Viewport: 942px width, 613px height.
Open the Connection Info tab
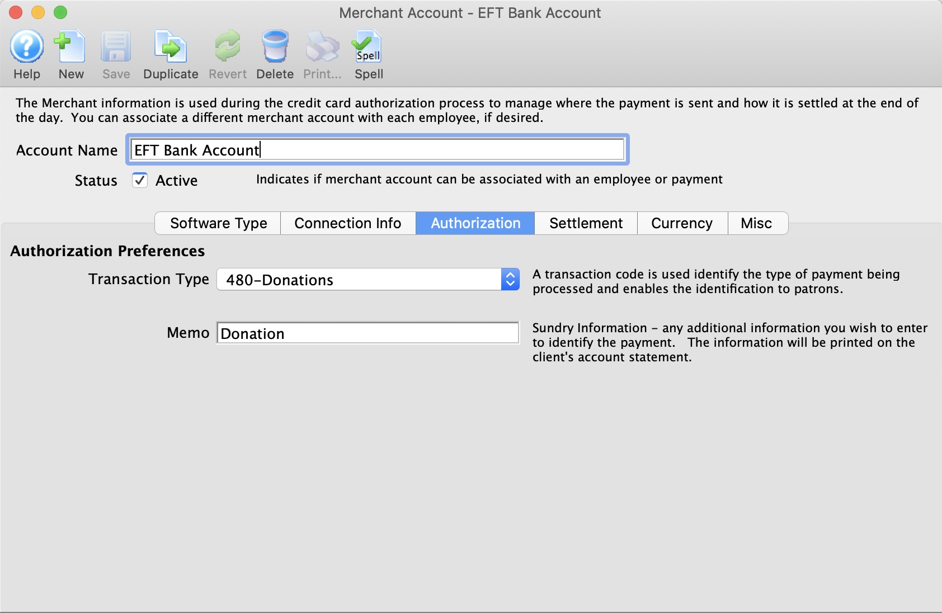pyautogui.click(x=347, y=223)
